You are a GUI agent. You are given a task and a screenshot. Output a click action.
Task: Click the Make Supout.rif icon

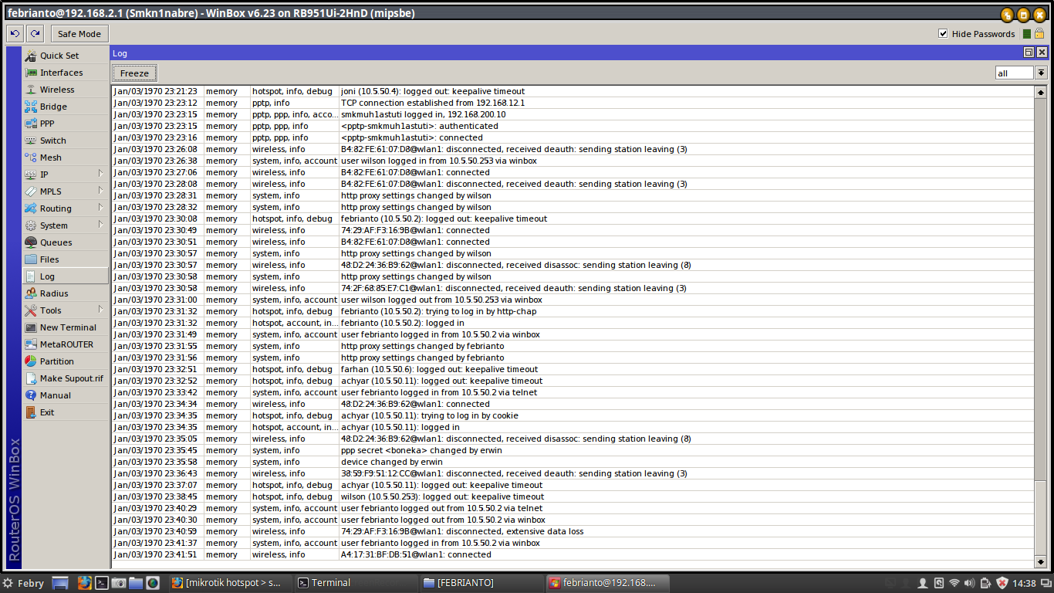coord(31,378)
